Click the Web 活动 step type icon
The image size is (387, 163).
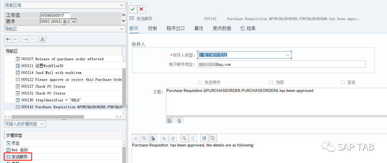(8, 150)
